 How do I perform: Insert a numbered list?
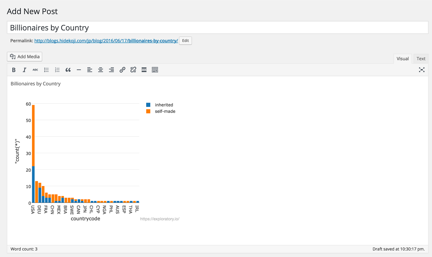pyautogui.click(x=57, y=70)
